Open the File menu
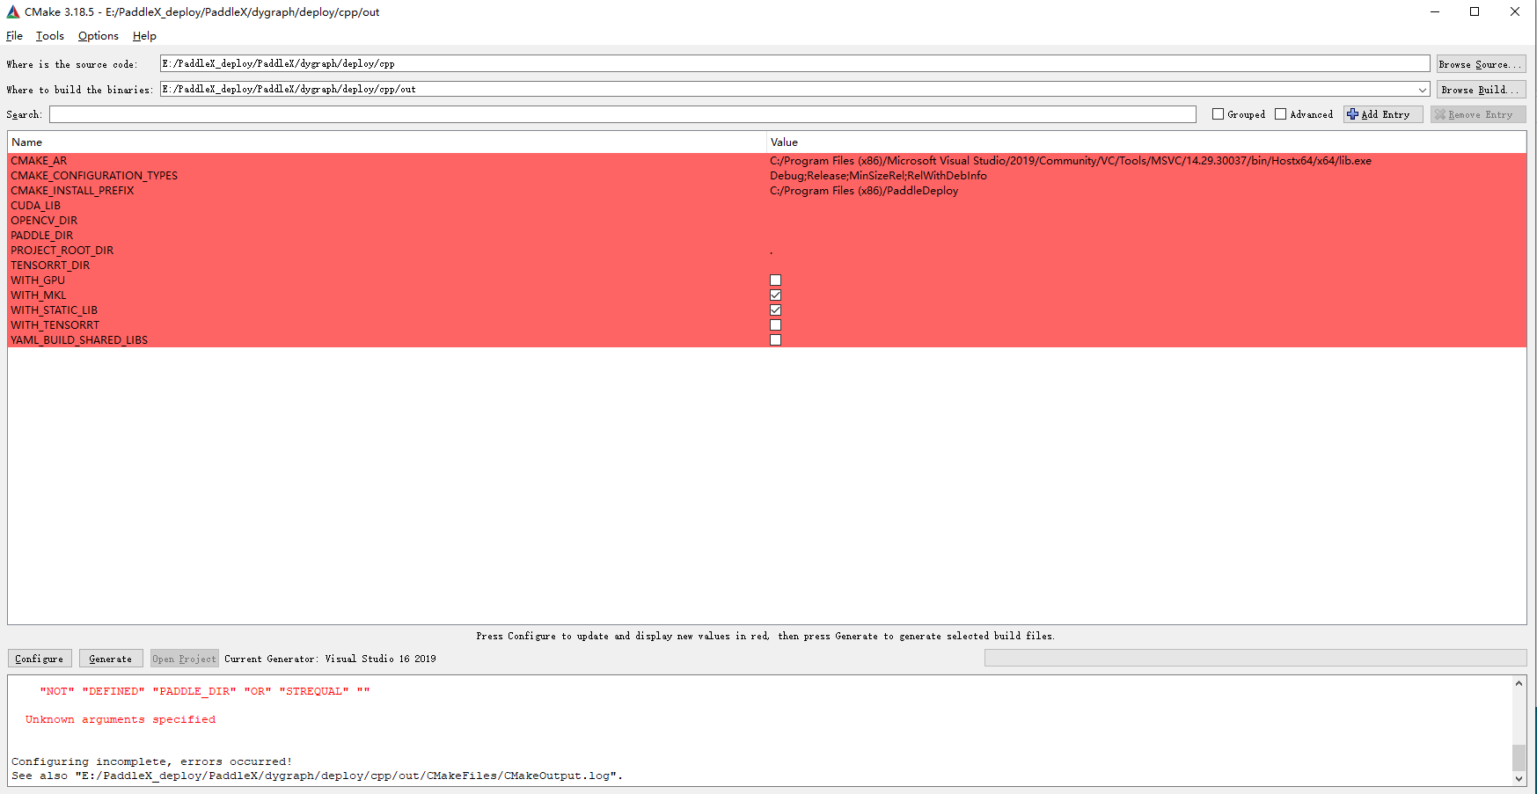This screenshot has height=794, width=1537. (15, 36)
